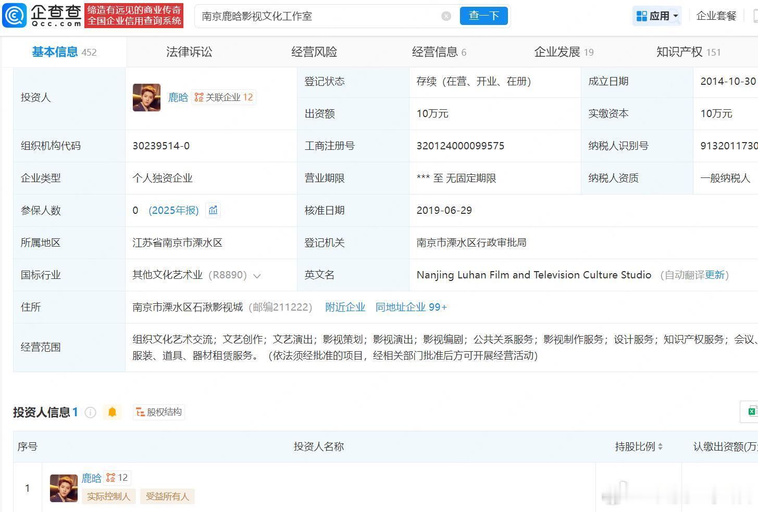Open the 参保人数 trend chart icon
The height and width of the screenshot is (512, 758).
coord(213,210)
